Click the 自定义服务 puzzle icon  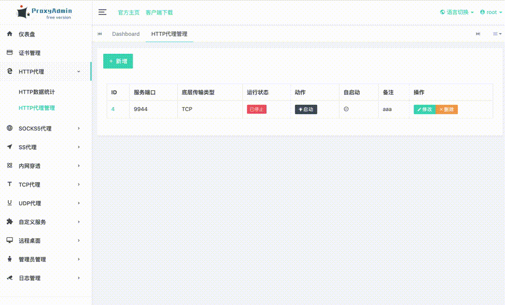coord(10,221)
